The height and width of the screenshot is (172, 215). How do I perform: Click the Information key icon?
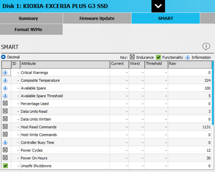pyautogui.click(x=188, y=57)
